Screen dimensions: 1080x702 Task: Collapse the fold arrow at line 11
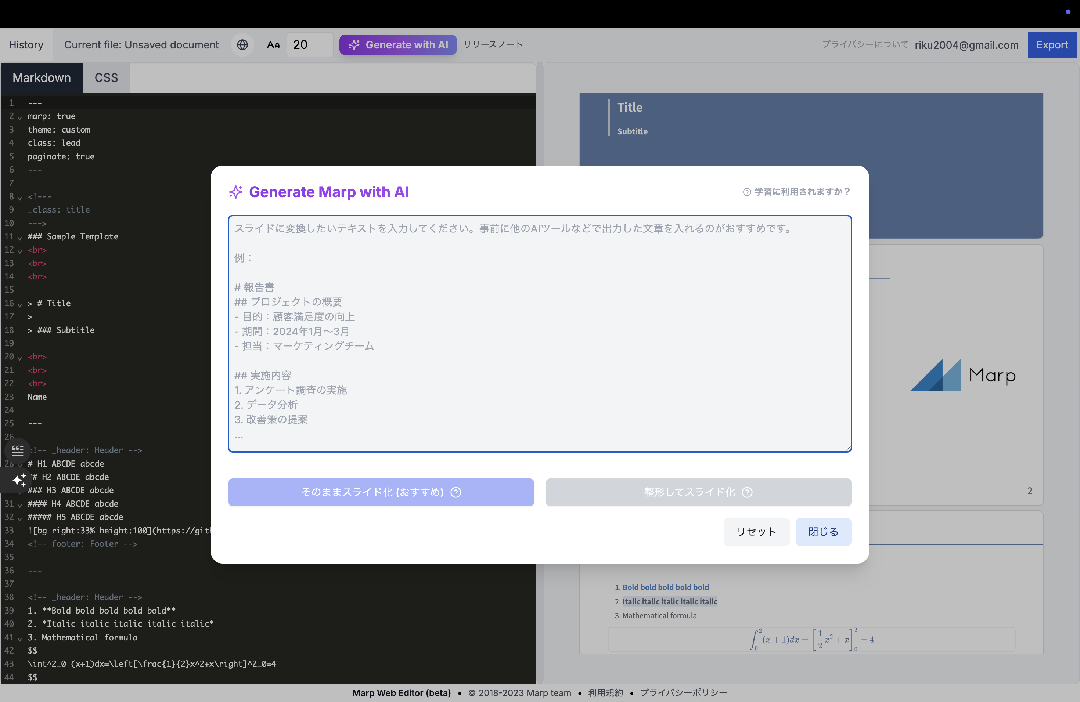click(x=19, y=238)
